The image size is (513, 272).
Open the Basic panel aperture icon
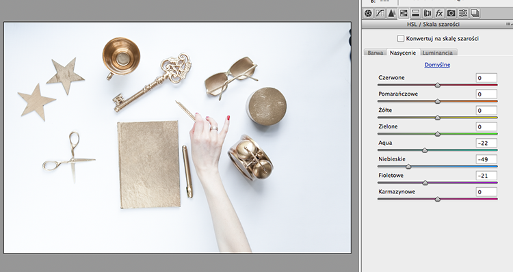(369, 14)
